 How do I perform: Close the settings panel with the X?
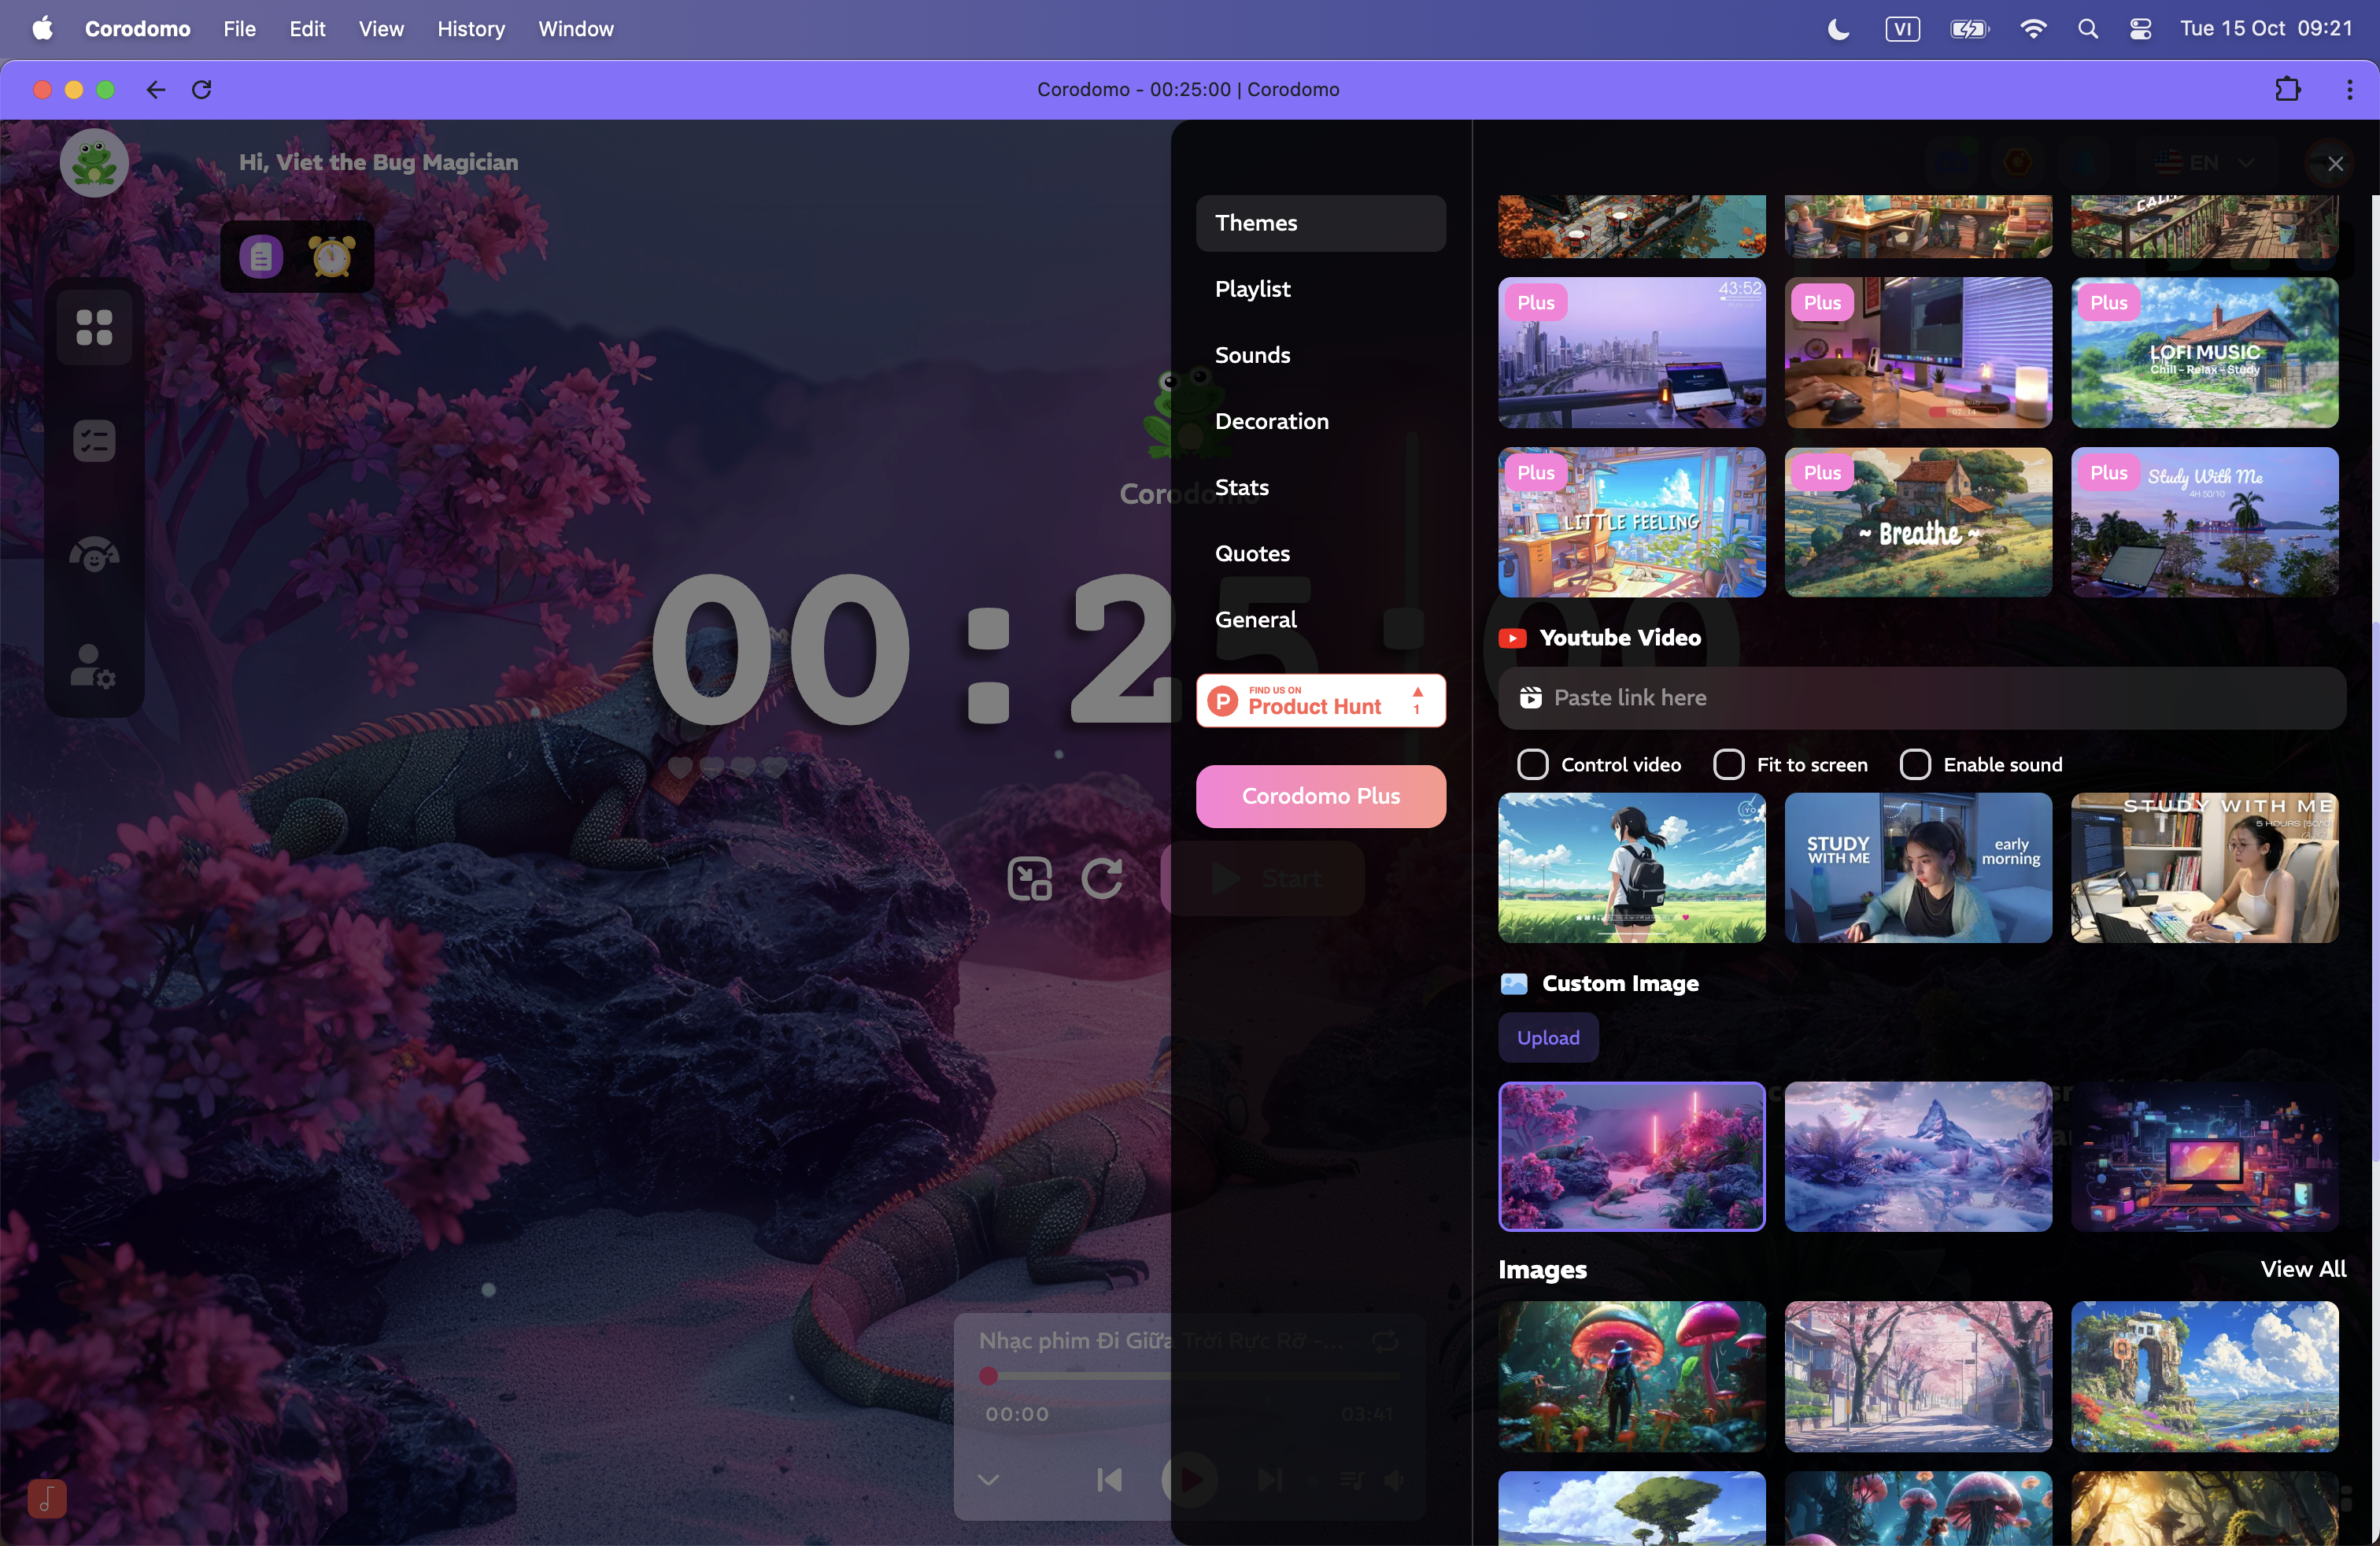[x=2335, y=164]
